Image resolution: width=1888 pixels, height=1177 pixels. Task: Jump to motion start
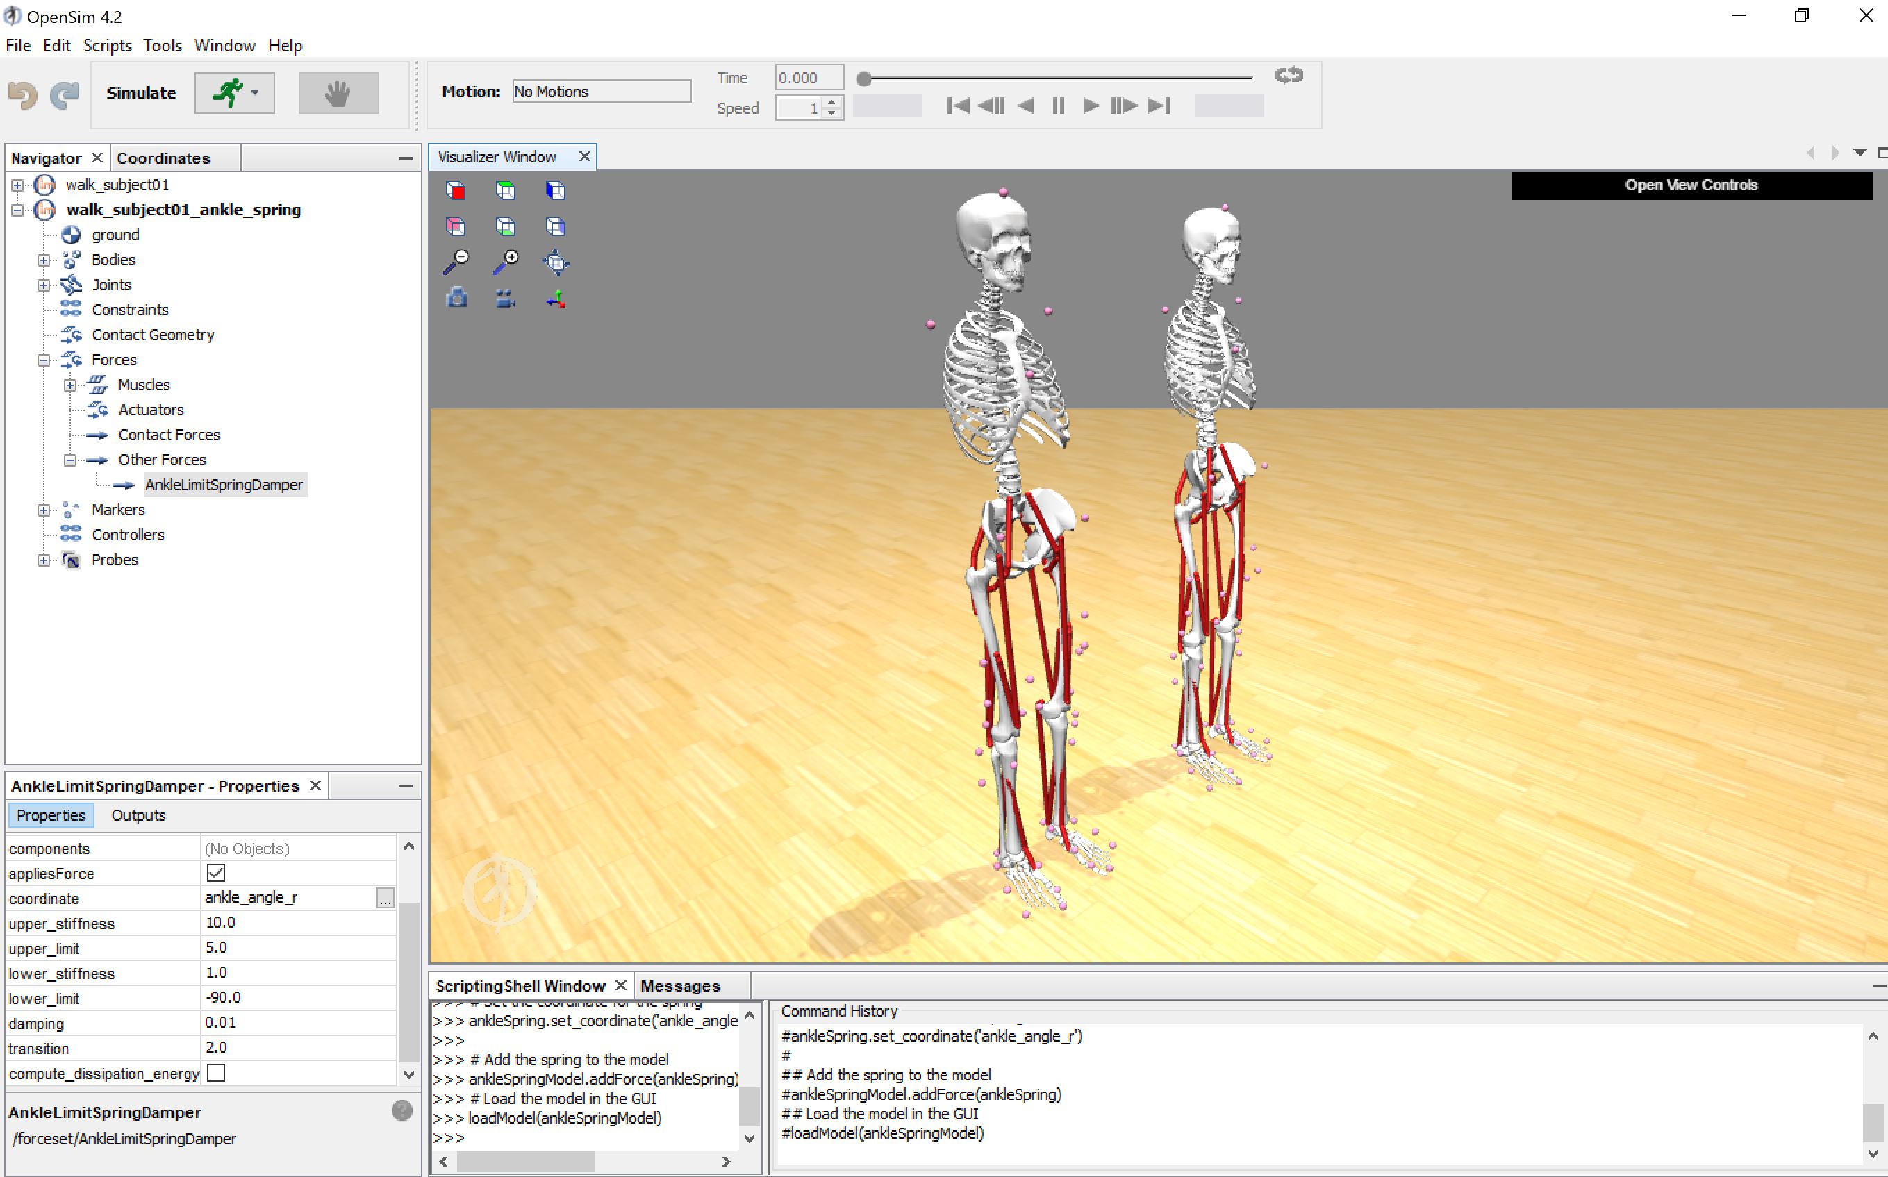(958, 106)
